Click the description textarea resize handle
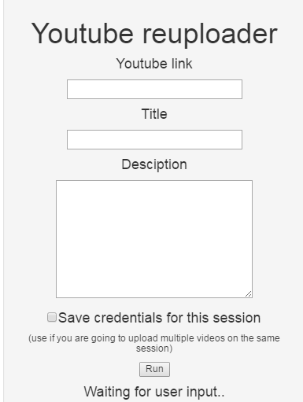This screenshot has height=402, width=303. (249, 294)
